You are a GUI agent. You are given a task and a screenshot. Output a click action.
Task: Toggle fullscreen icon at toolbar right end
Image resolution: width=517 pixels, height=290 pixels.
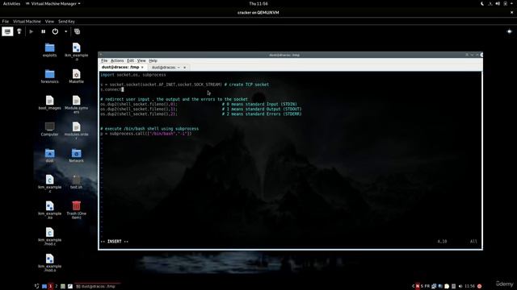pos(509,31)
